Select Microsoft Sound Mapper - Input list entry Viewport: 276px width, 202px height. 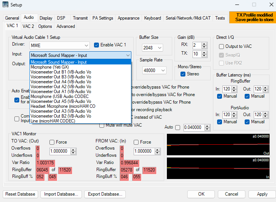80,62
